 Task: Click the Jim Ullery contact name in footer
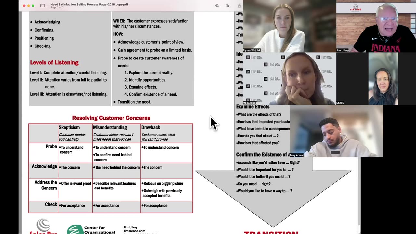pos(131,227)
